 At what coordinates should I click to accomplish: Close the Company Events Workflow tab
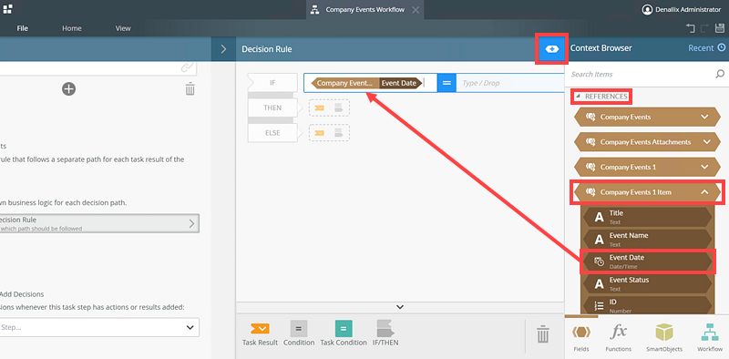(x=416, y=10)
